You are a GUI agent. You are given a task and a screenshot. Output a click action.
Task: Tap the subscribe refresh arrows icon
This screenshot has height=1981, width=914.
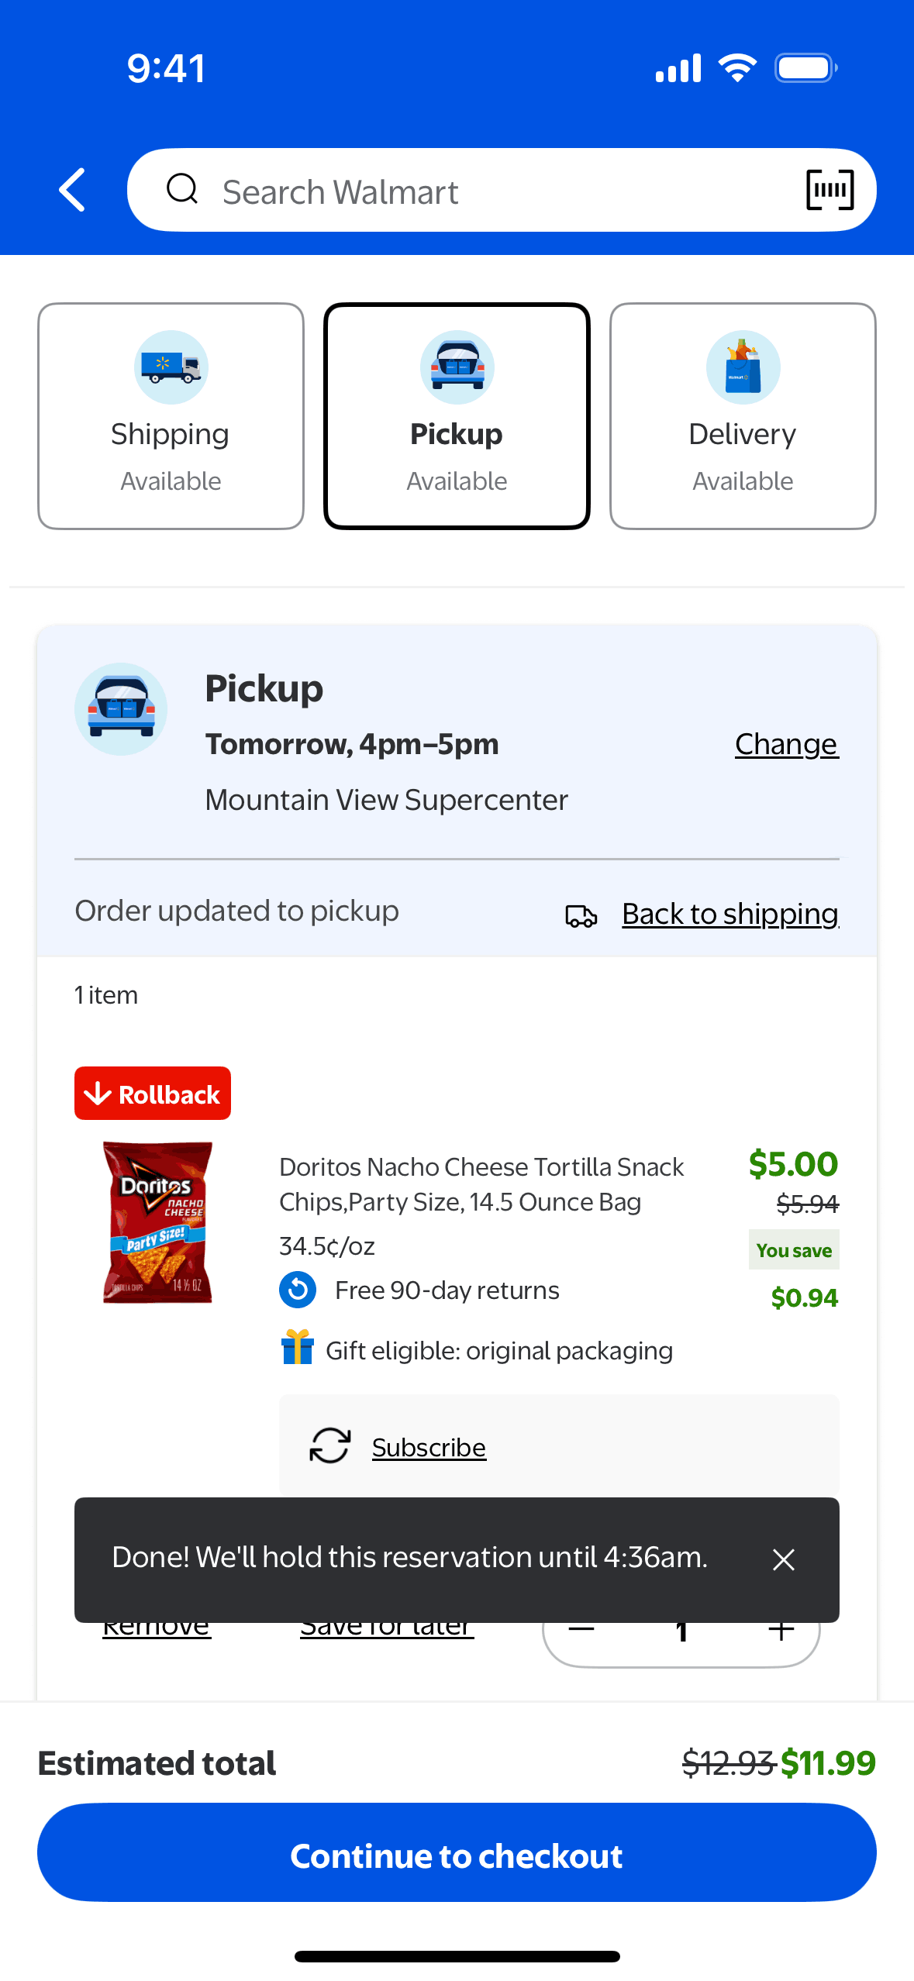330,1445
